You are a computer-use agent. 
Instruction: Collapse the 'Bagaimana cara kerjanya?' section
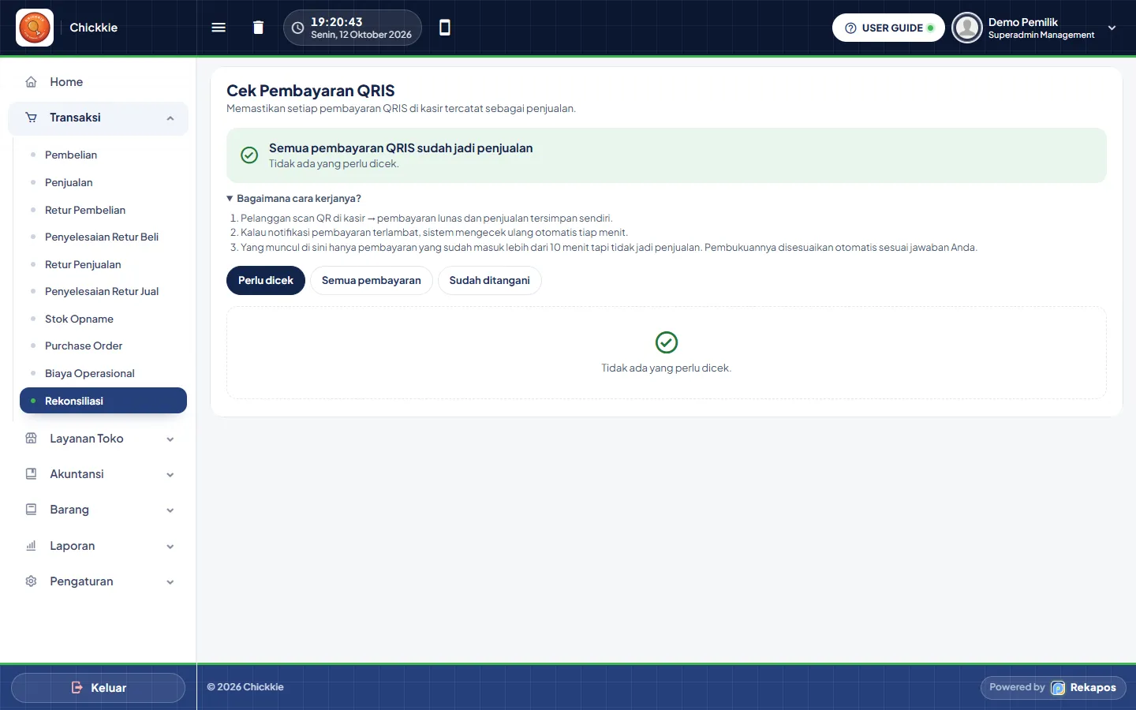coord(293,199)
